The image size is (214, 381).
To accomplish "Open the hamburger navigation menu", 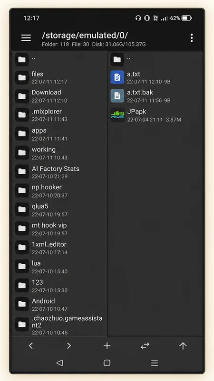I will (26, 38).
